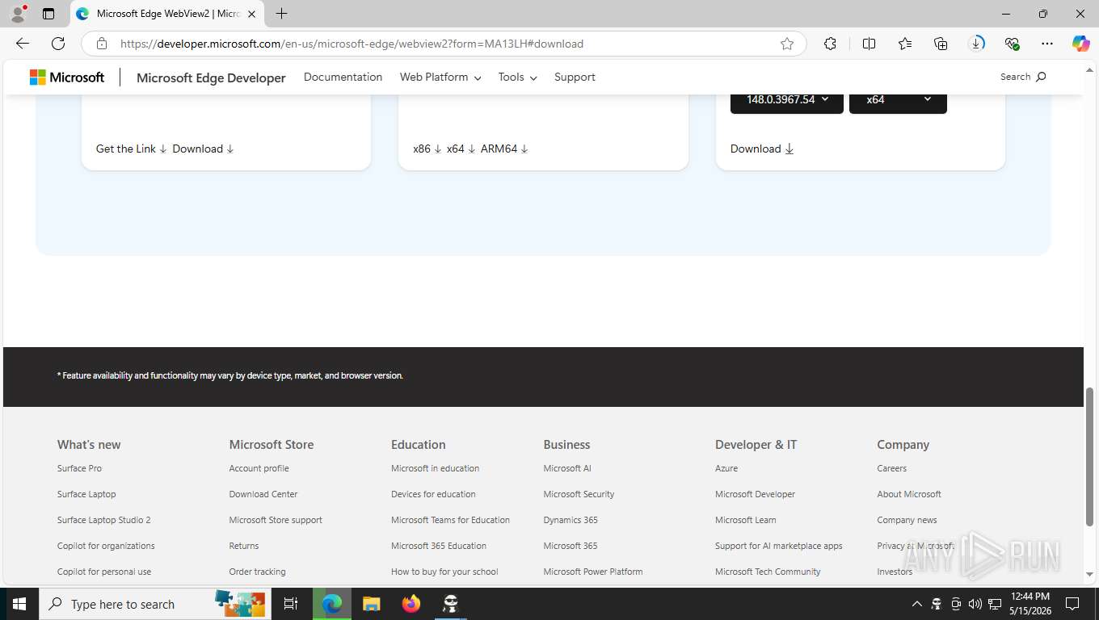
Task: Open the Careers footer link
Action: pos(892,468)
